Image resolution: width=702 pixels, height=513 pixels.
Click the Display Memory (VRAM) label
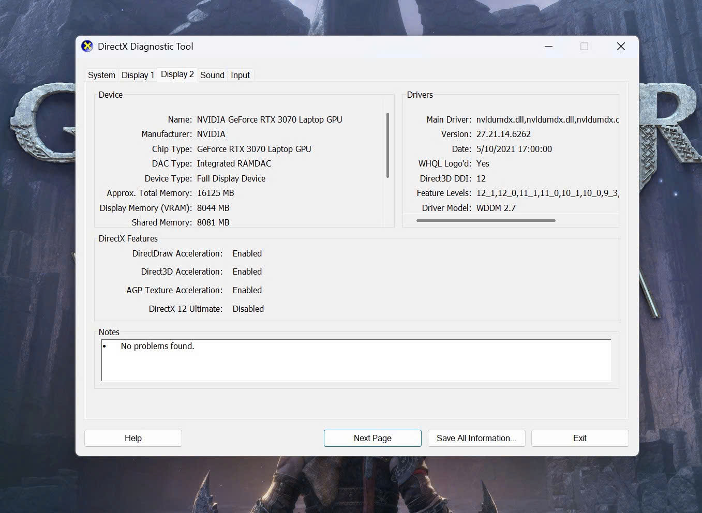146,208
